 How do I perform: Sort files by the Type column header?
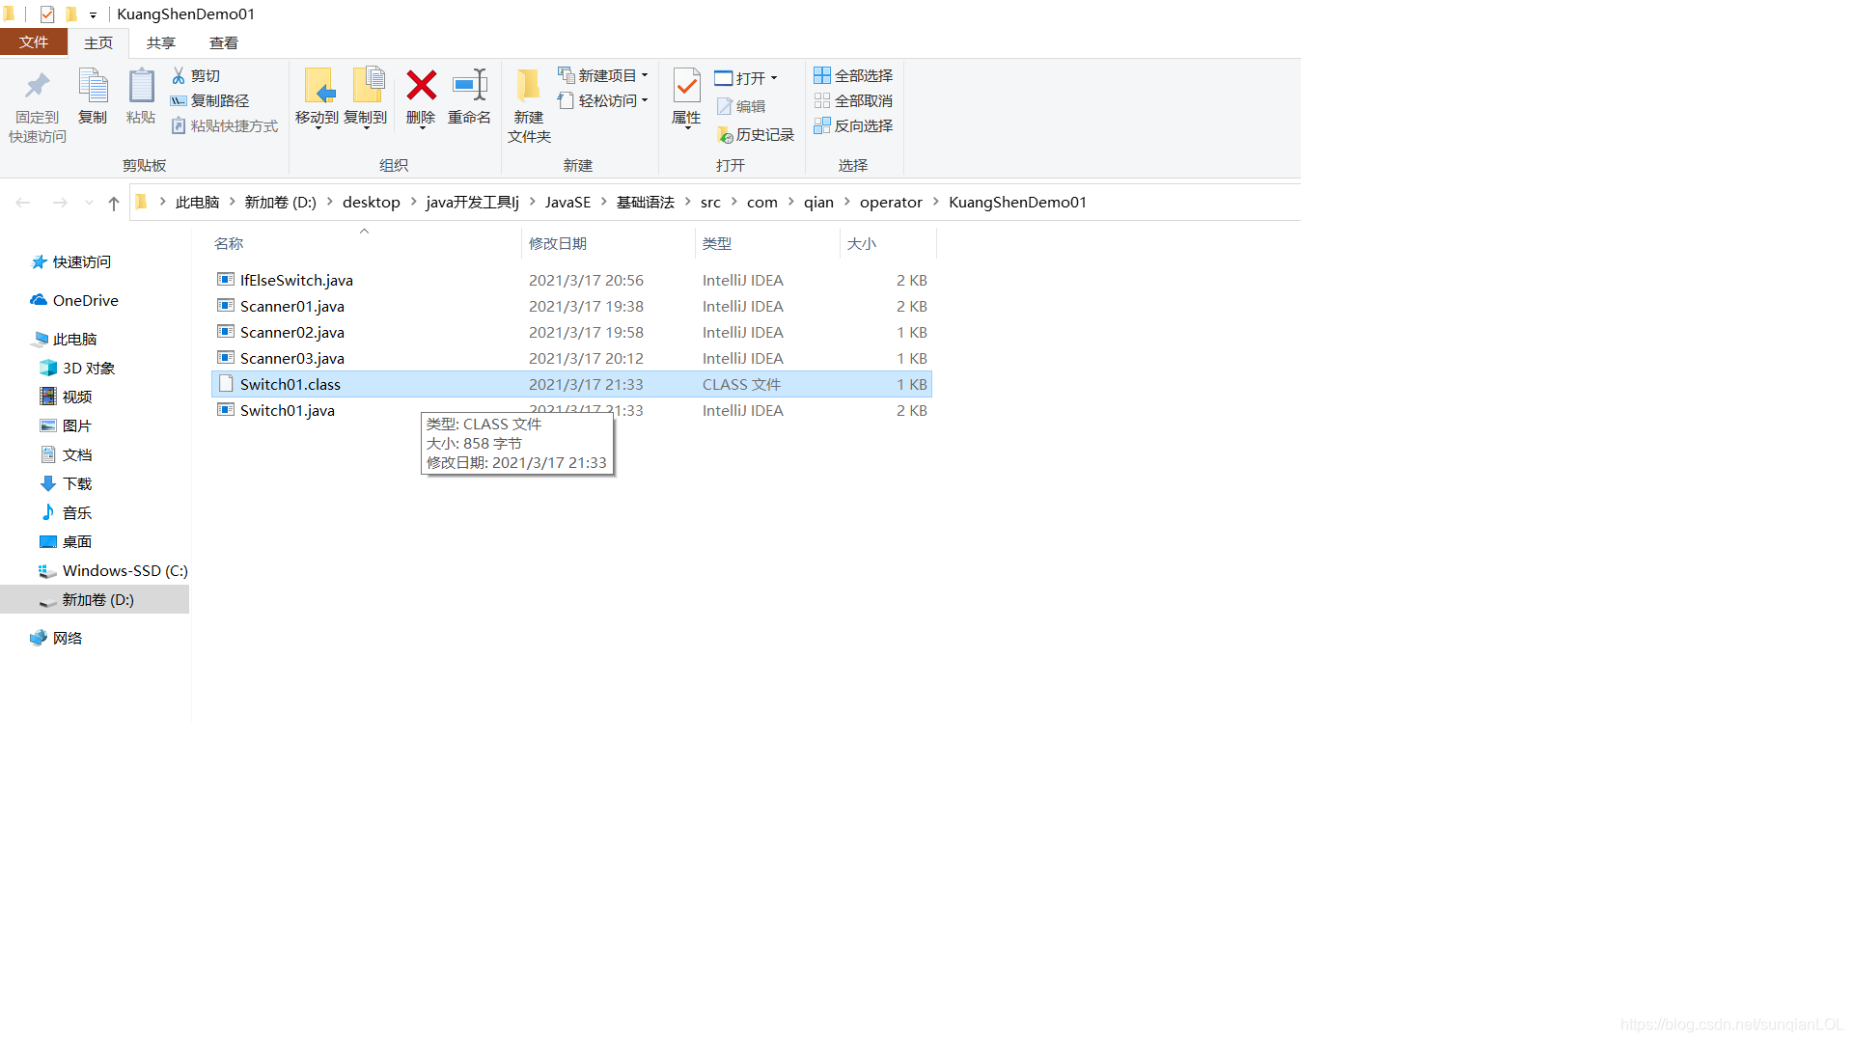[x=767, y=243]
